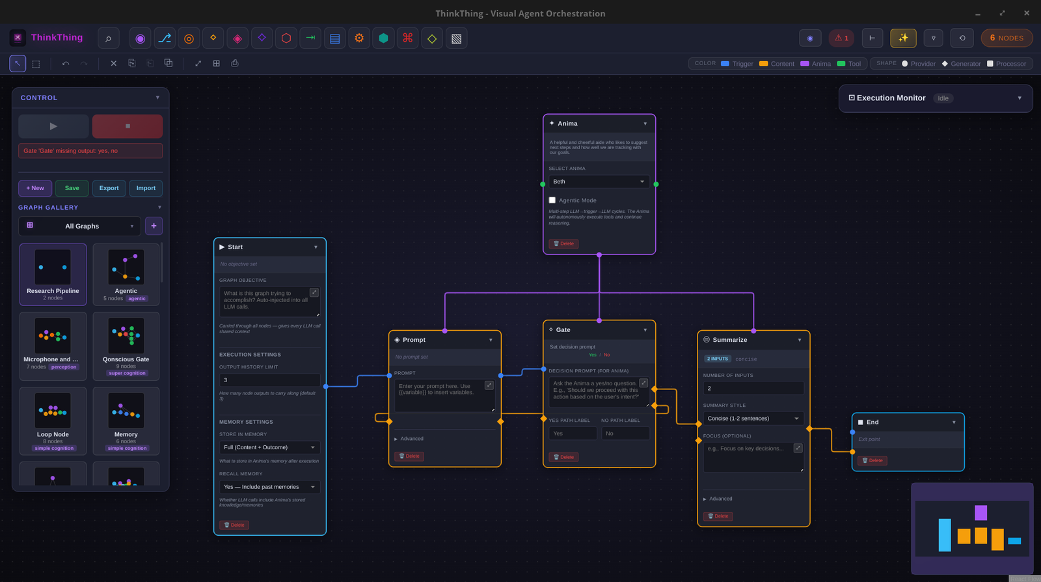Click the Output History Limit field
Image resolution: width=1041 pixels, height=582 pixels.
[269, 380]
